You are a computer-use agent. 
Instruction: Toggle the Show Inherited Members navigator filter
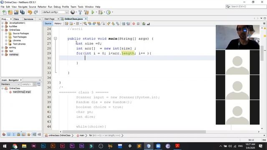click(4, 135)
